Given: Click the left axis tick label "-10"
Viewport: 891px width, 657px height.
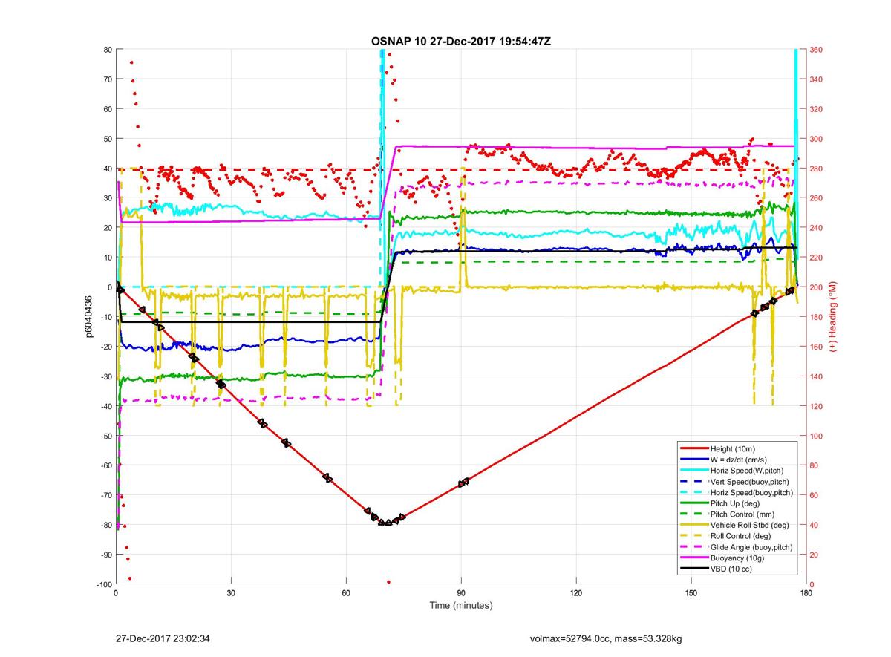Looking at the screenshot, I should [105, 317].
